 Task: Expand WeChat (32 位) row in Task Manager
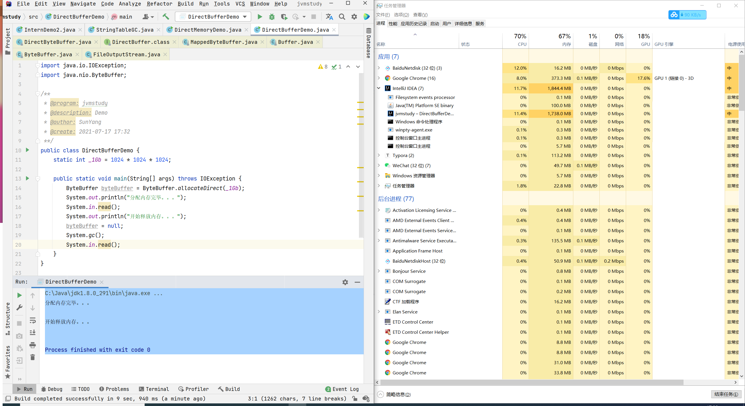tap(379, 165)
